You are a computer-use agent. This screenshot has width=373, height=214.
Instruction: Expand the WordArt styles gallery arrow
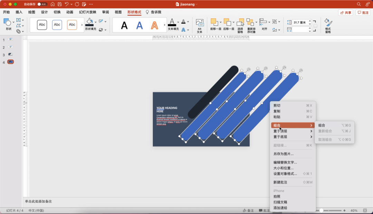pos(164,25)
